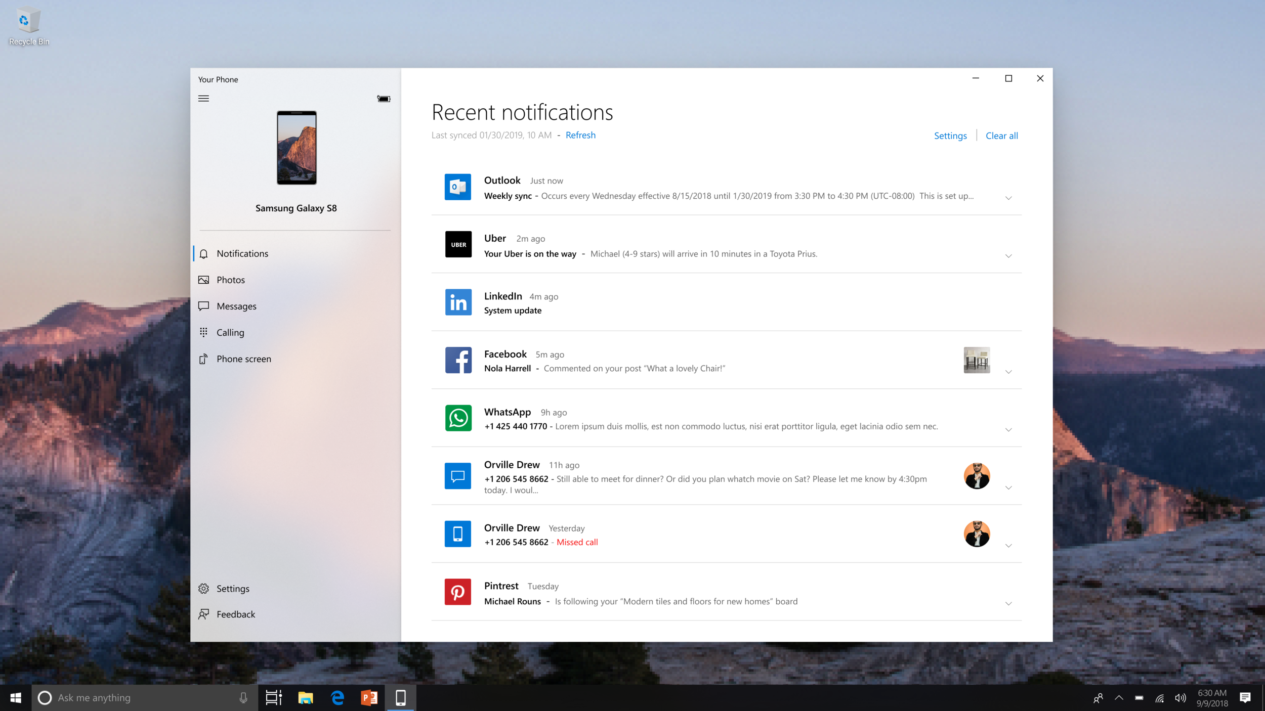
Task: Expand the Uber notification chevron
Action: 1008,256
